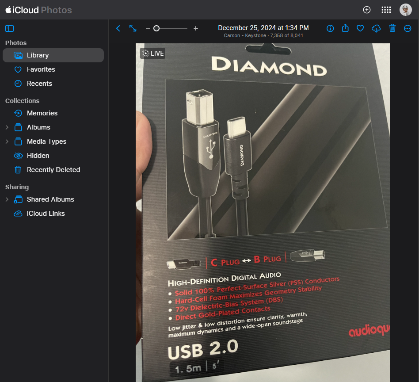This screenshot has height=382, width=419.
Task: Mark the photo as favorite using the heart
Action: 360,28
